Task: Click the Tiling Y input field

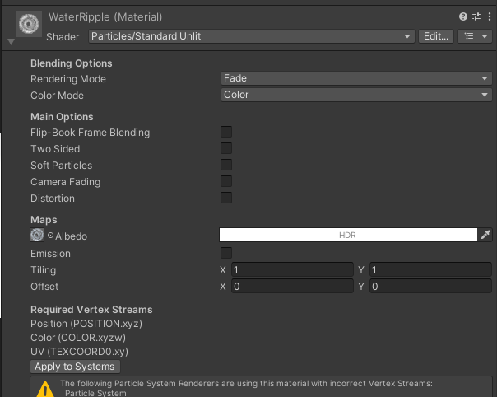Action: click(430, 269)
